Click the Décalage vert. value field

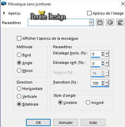point(96,64)
